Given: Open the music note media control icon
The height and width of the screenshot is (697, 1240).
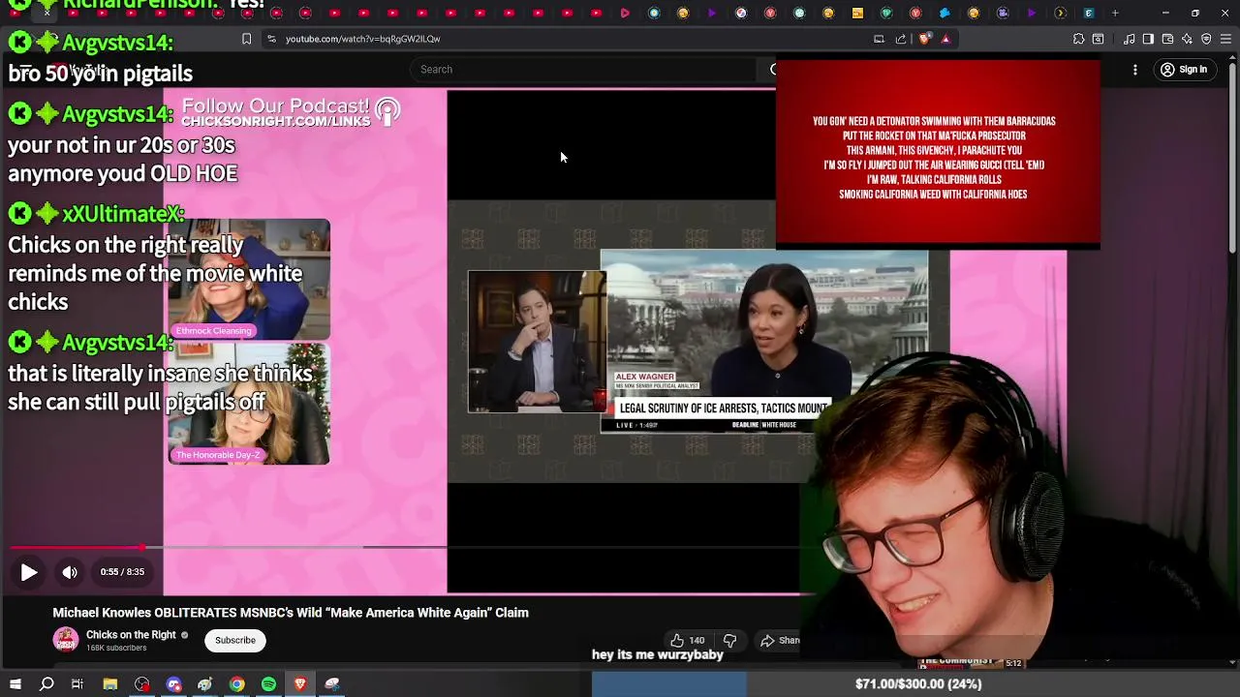Looking at the screenshot, I should 1129,39.
